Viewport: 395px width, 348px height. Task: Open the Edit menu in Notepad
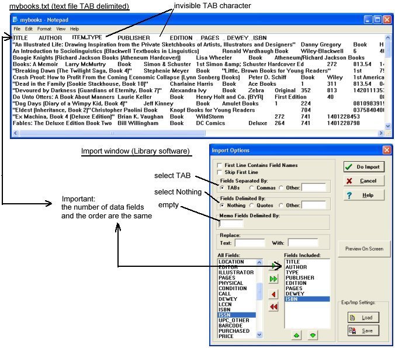[x=29, y=29]
